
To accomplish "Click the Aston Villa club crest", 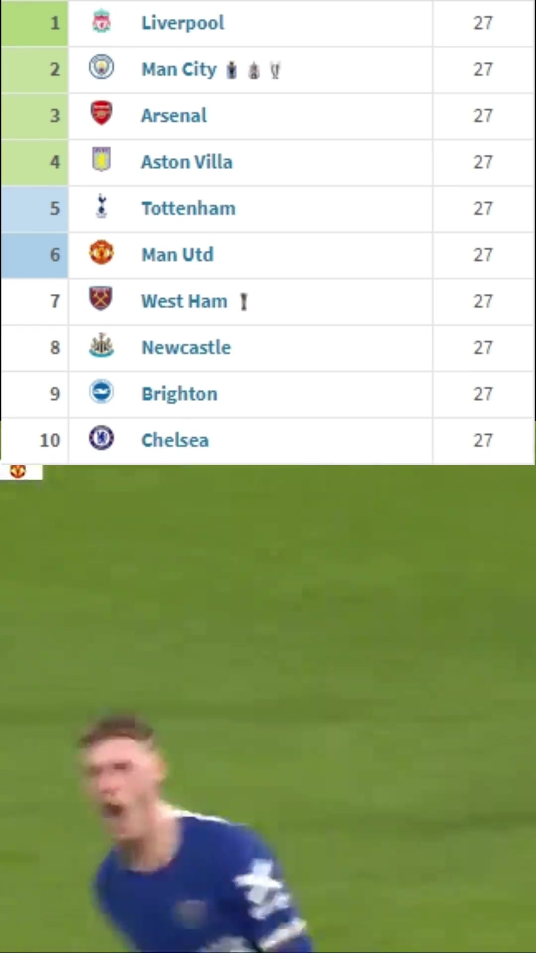I will click(x=101, y=159).
